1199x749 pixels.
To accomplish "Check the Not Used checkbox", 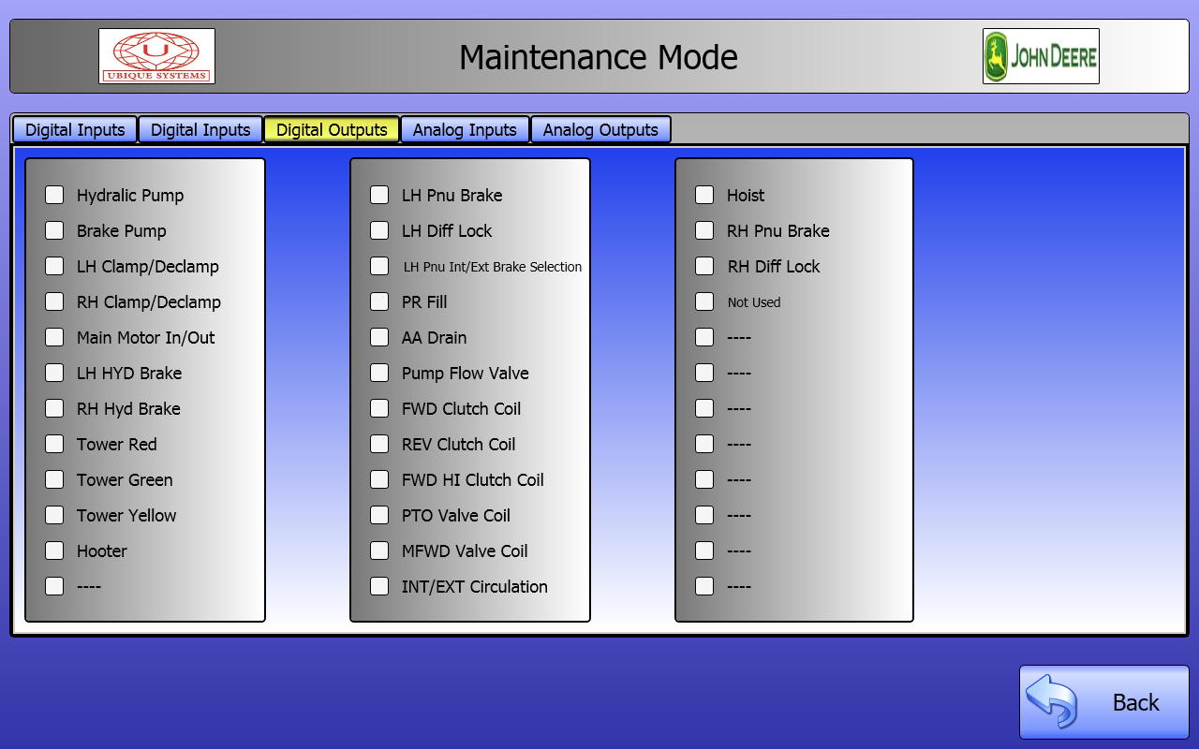I will coord(704,301).
